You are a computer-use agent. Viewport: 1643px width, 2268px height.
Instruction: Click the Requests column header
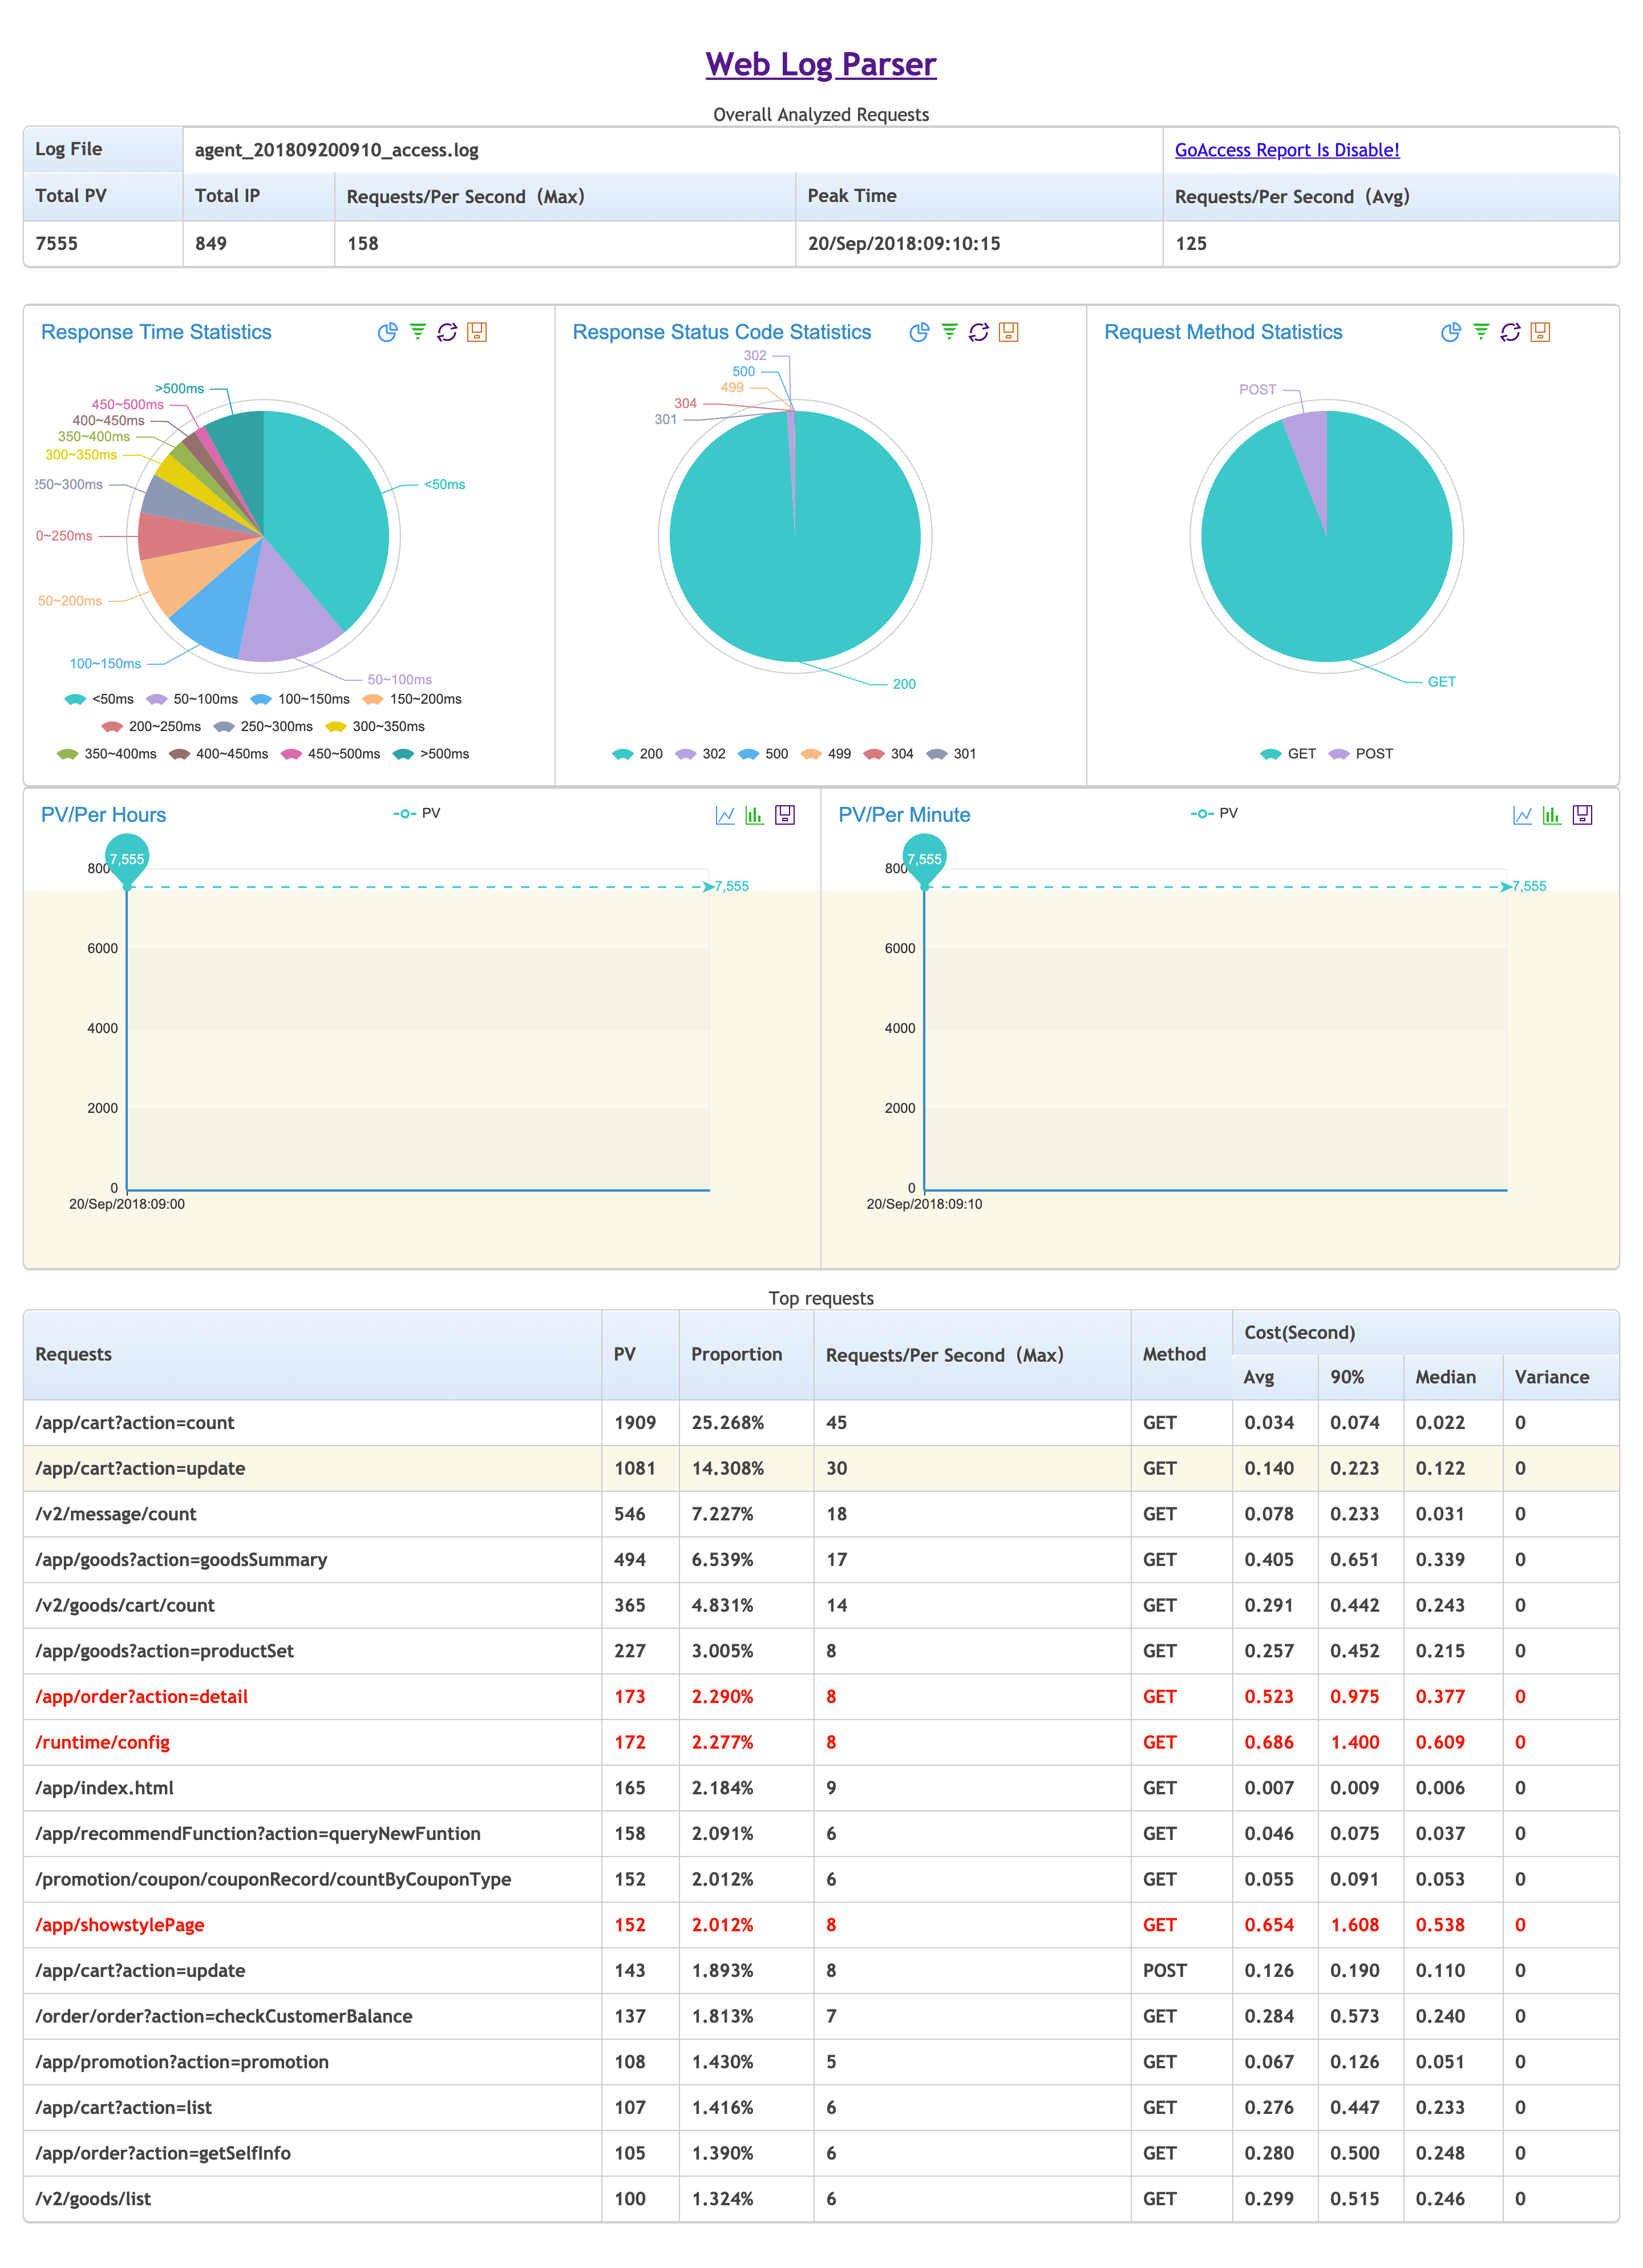tap(74, 1354)
